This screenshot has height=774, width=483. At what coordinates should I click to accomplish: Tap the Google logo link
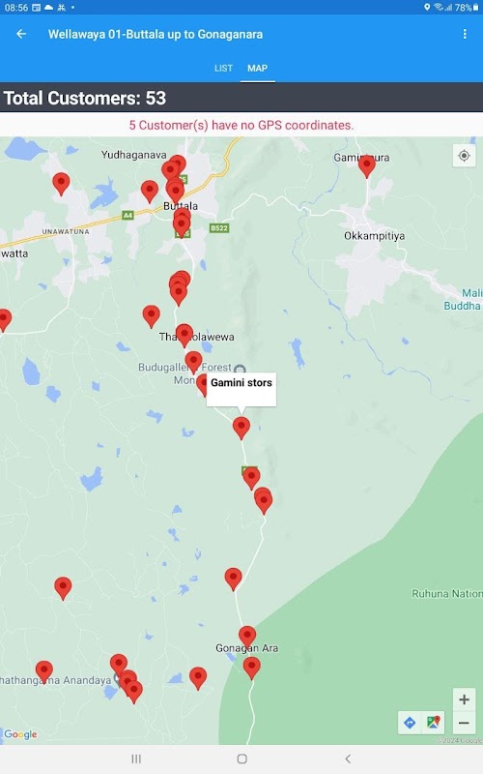(20, 734)
